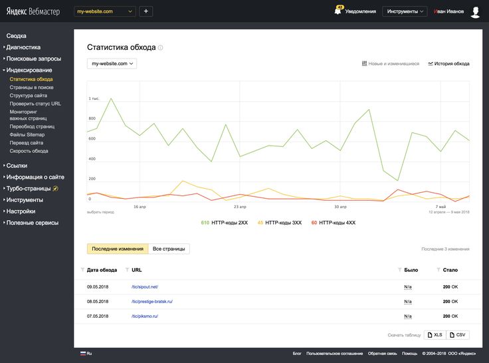Click the help icon beside Статистика обхода
The image size is (489, 363).
161,48
